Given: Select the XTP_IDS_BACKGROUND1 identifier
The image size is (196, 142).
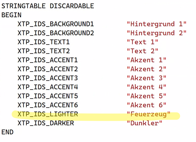Looking at the screenshot, I should point(56,24).
